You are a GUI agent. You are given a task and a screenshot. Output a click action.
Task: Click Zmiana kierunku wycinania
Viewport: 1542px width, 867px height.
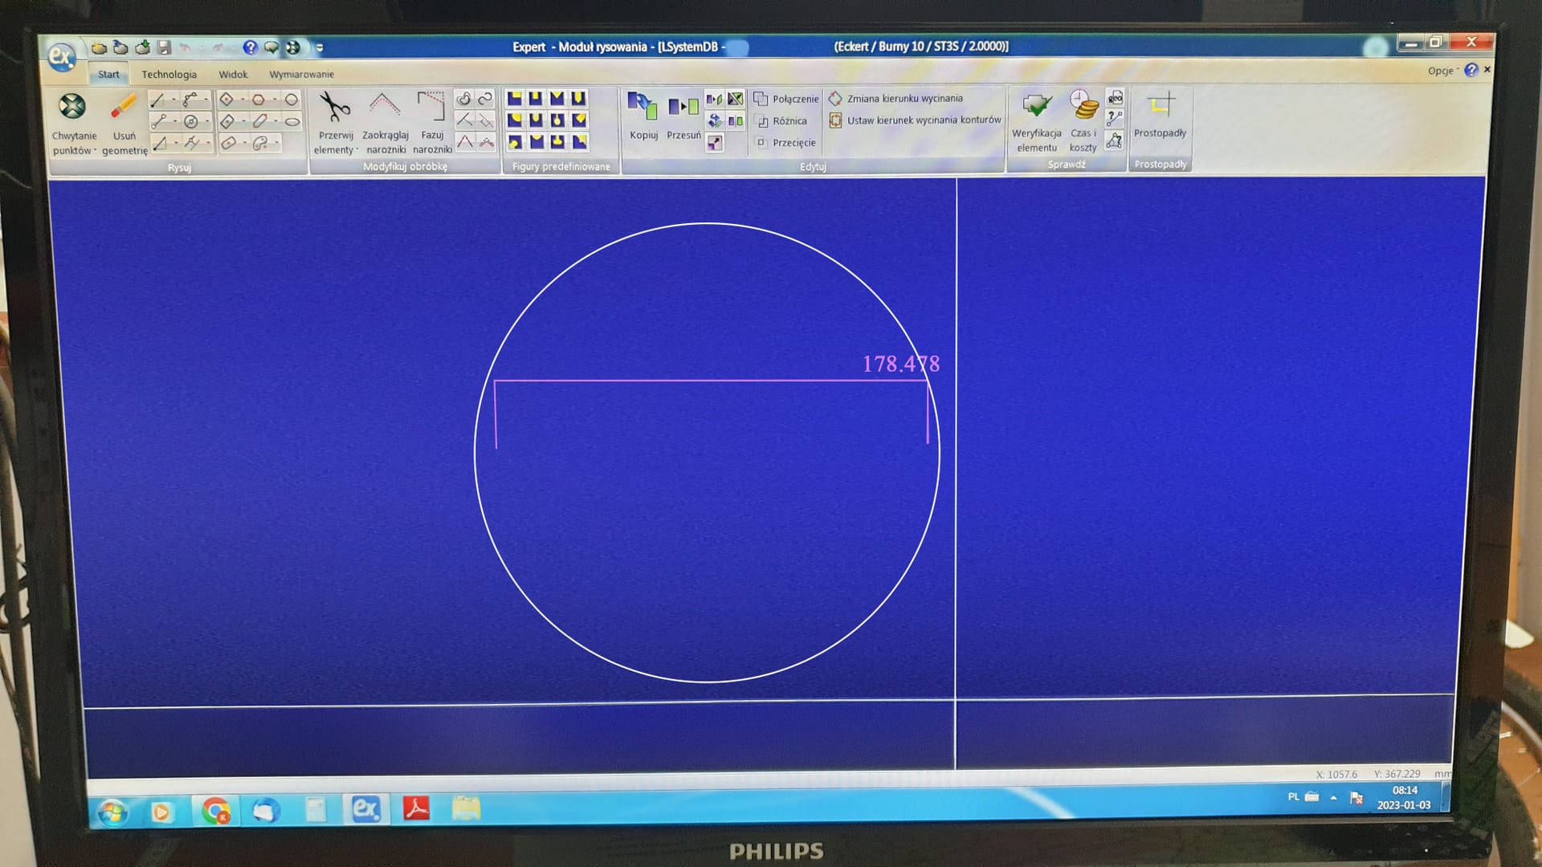coord(904,99)
